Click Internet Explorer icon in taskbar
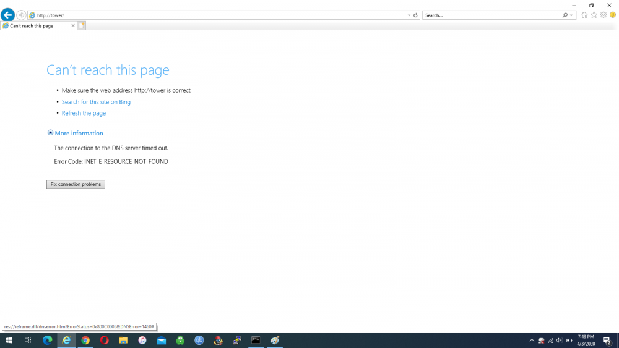Image resolution: width=619 pixels, height=348 pixels. click(x=66, y=340)
